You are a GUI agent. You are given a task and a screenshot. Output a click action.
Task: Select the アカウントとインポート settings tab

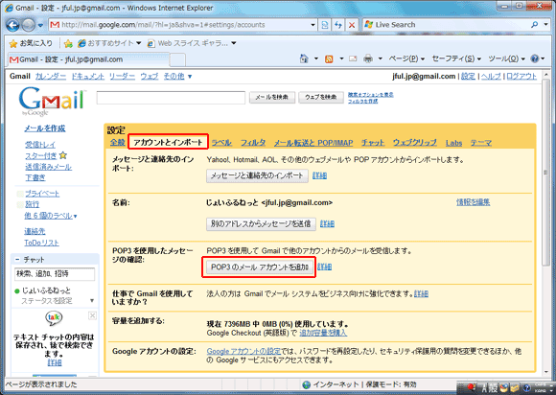point(168,142)
